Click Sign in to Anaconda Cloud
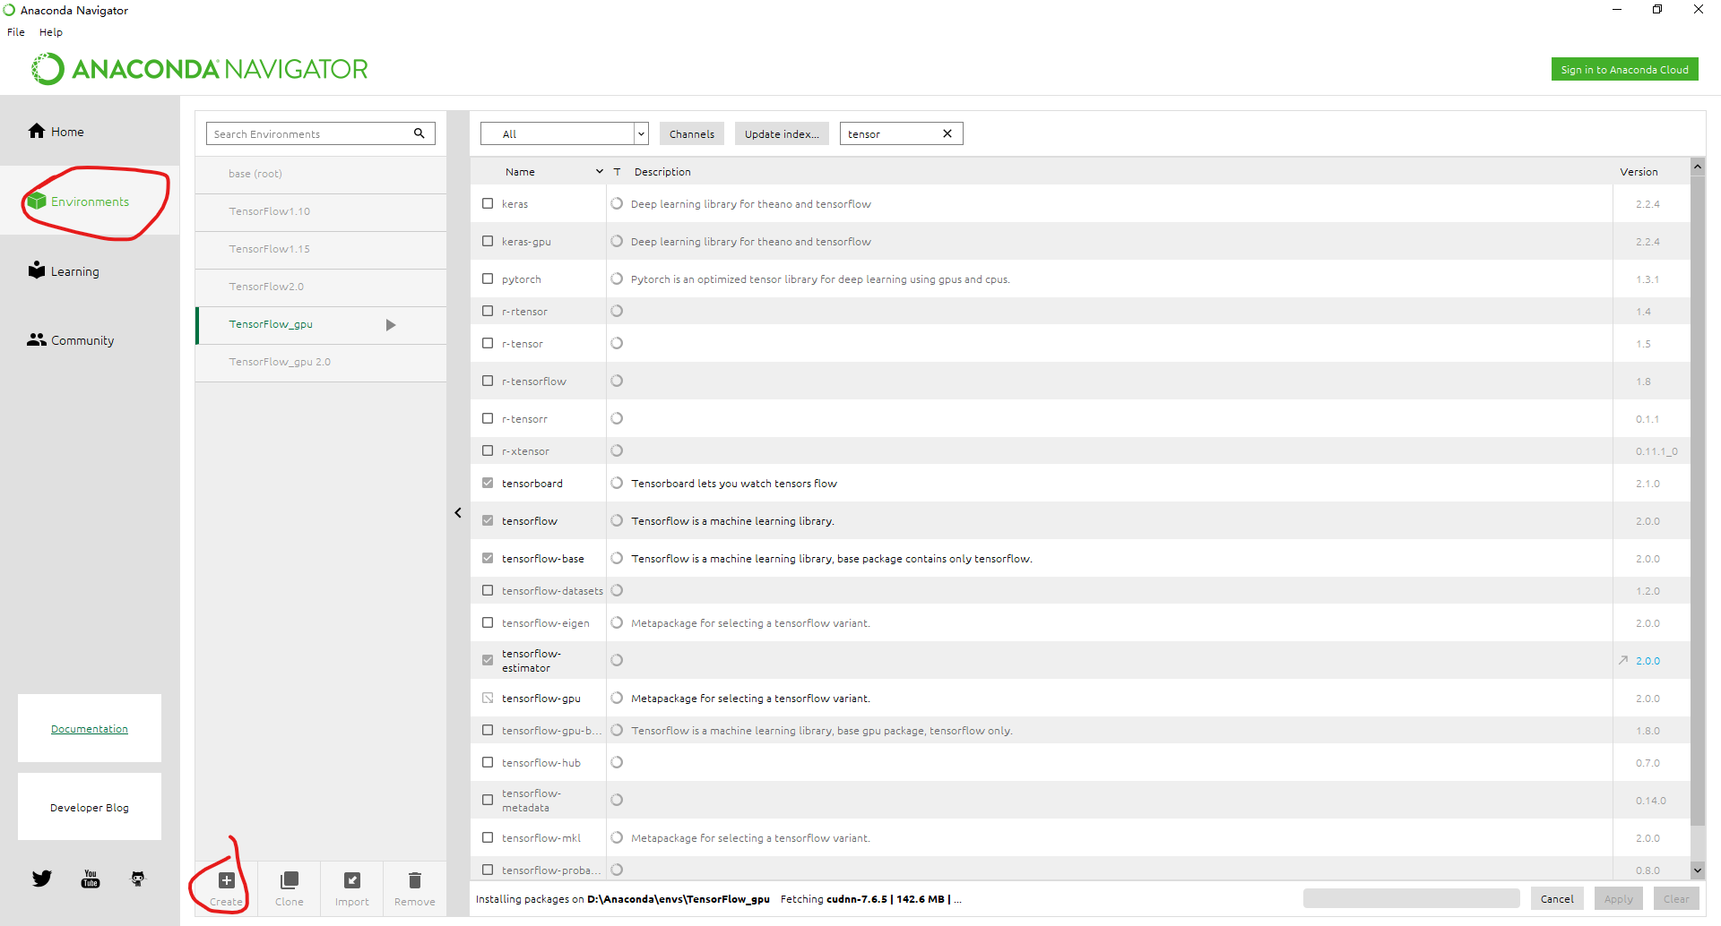 [x=1624, y=69]
